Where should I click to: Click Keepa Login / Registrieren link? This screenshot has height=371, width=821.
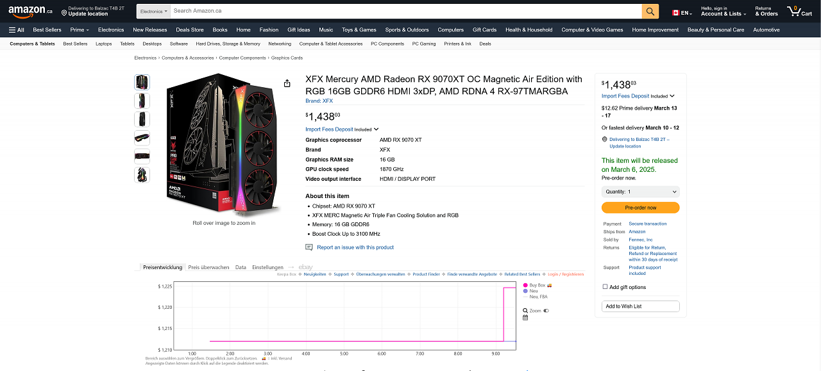coord(566,274)
